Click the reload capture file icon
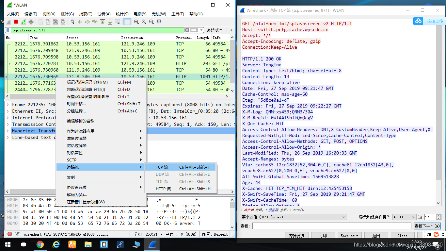 (63, 22)
